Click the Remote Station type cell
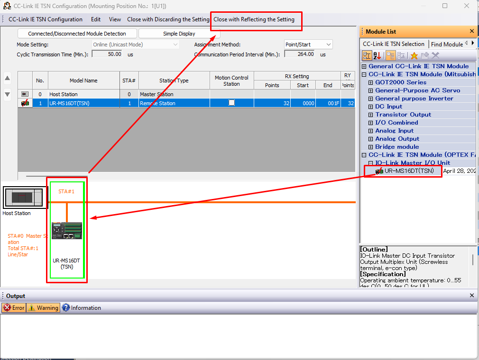Screen dimensions: 479x360 tap(174, 103)
